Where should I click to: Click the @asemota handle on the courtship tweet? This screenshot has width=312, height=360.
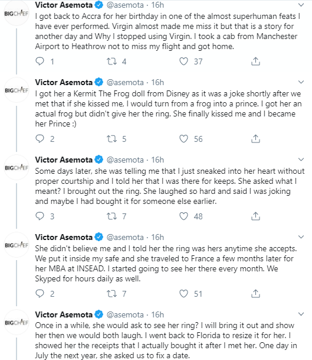125,160
